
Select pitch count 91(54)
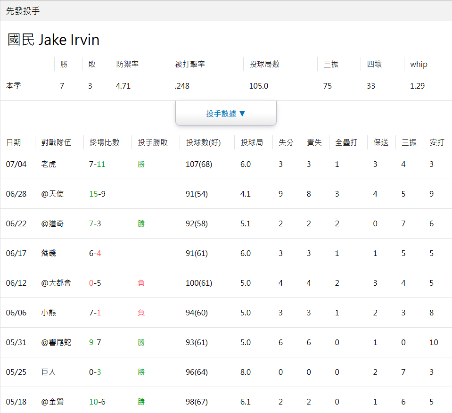pos(197,194)
